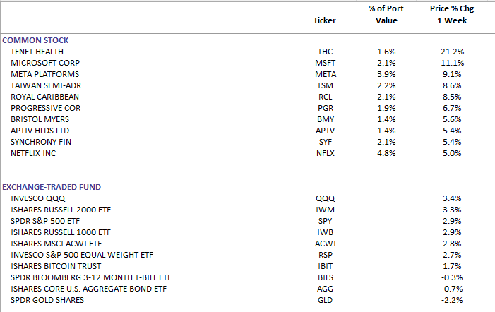
Task: Click the Ticker column header
Action: point(324,20)
